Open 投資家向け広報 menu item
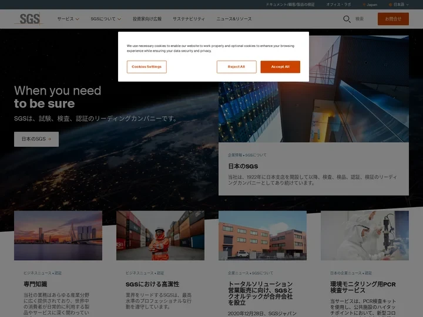This screenshot has height=317, width=423. 147,19
